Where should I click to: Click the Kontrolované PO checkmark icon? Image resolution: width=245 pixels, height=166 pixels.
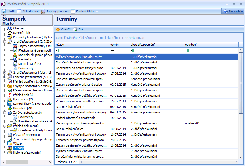15,64
